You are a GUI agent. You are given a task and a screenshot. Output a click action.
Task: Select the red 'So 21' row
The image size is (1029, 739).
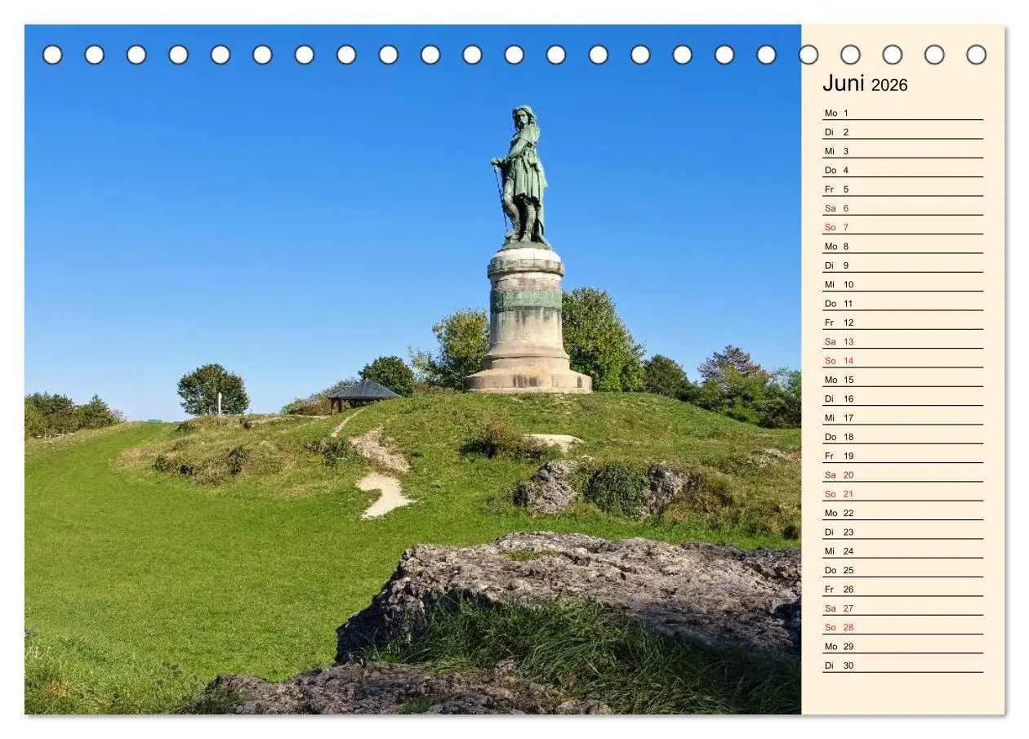click(x=902, y=494)
